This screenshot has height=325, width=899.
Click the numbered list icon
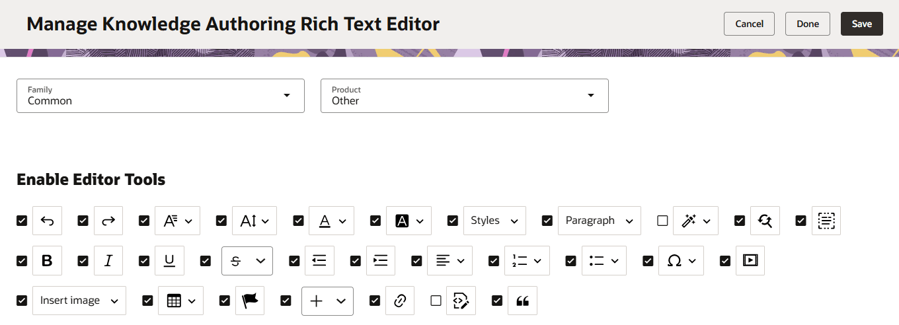click(519, 260)
